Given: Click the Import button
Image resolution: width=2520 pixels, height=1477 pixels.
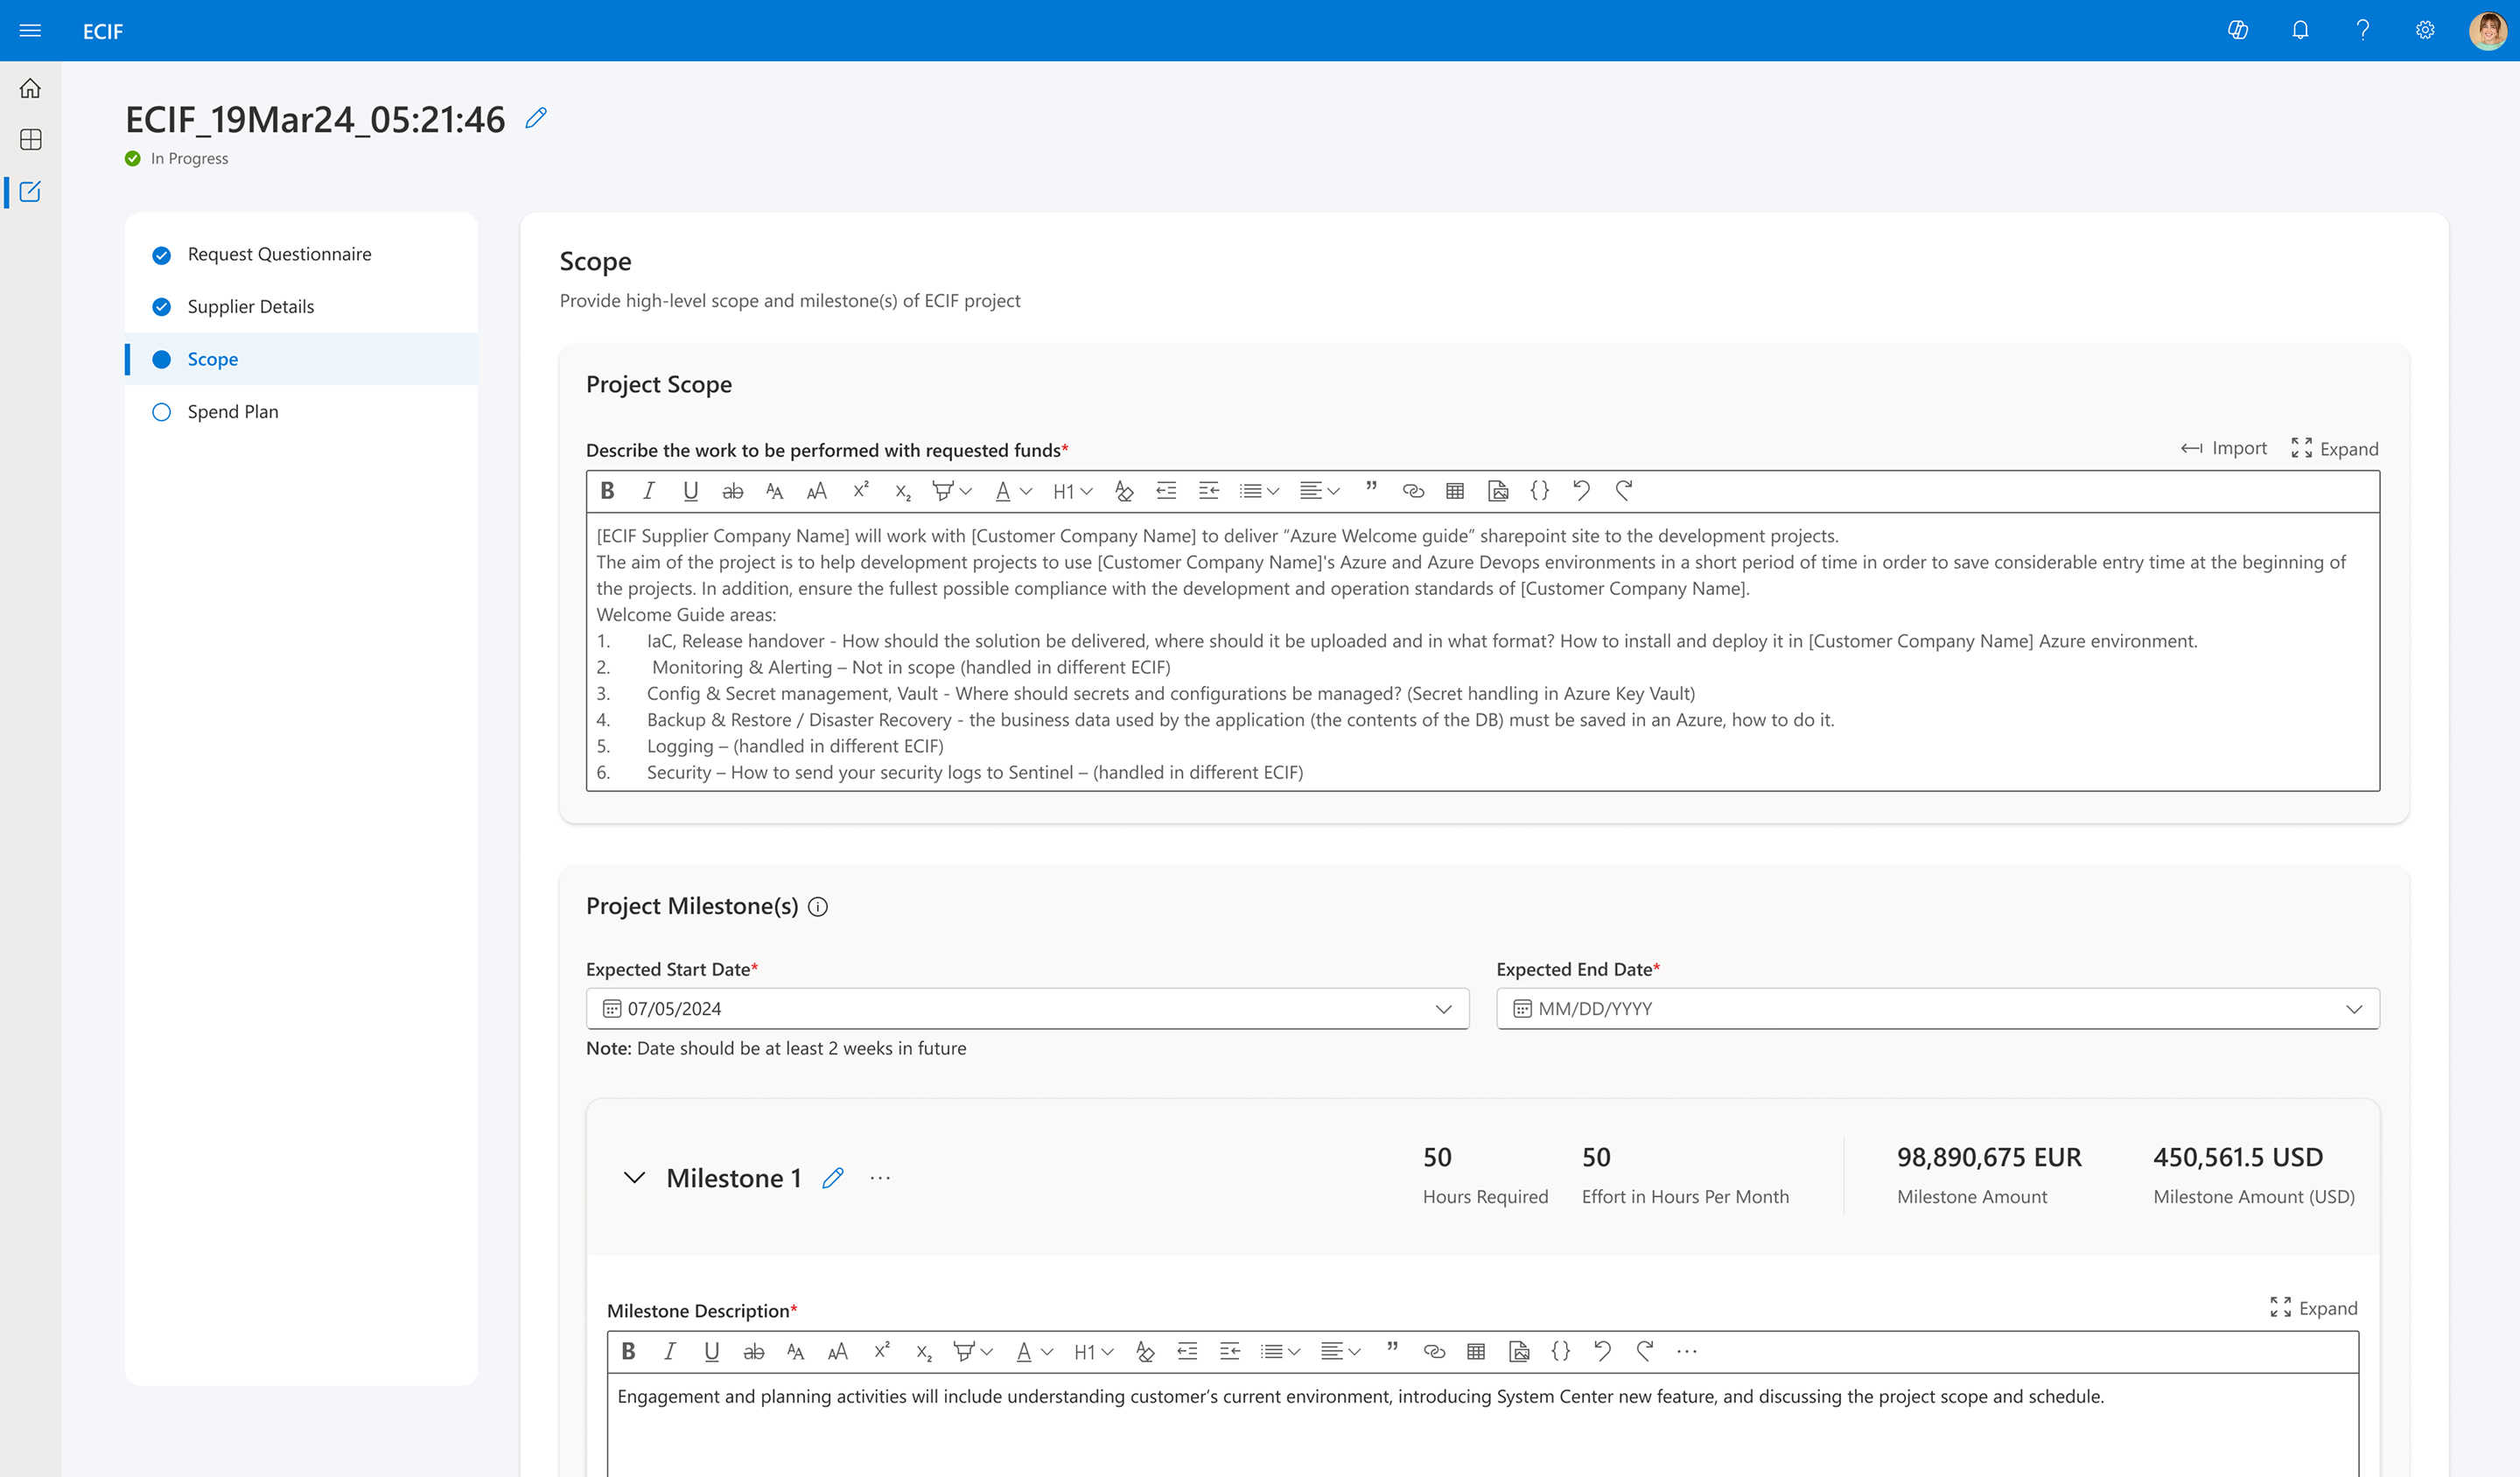Looking at the screenshot, I should (2224, 449).
